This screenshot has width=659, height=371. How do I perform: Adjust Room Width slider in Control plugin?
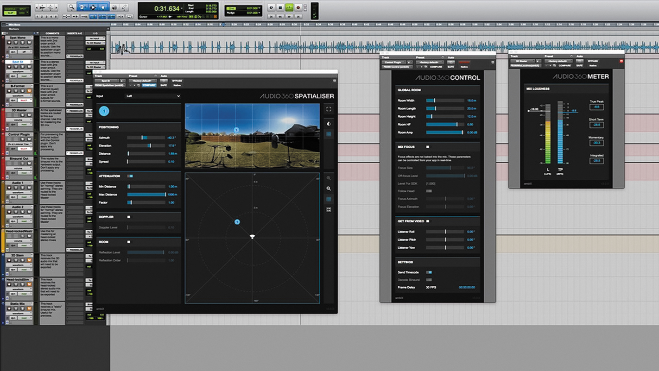tap(445, 101)
